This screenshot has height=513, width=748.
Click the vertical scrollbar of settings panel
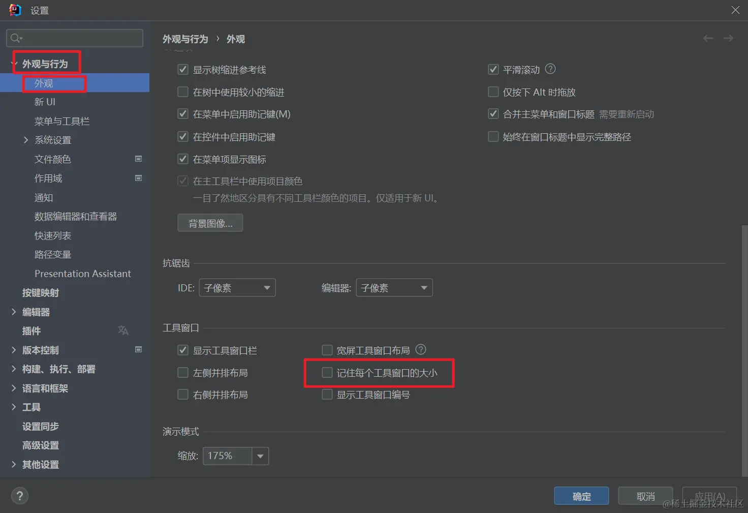[x=744, y=351]
